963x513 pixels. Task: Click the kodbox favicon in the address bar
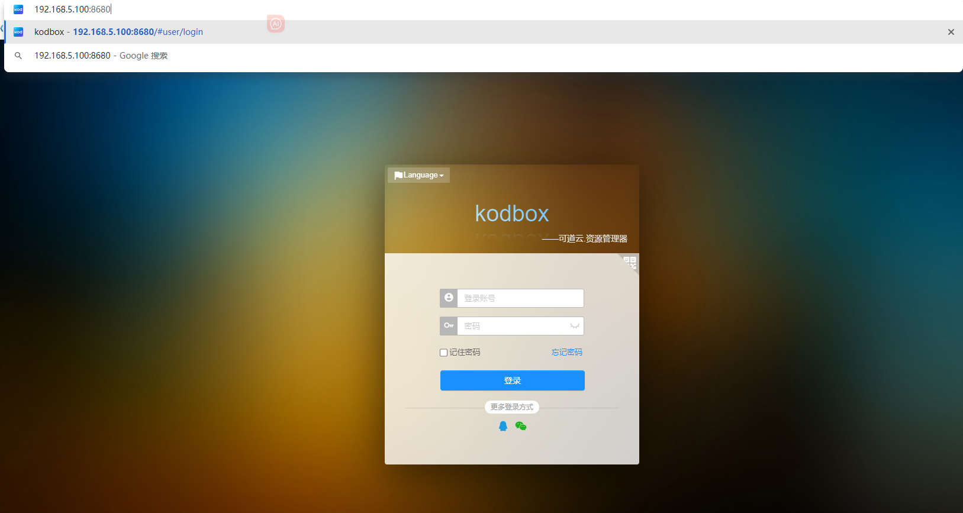pos(18,9)
